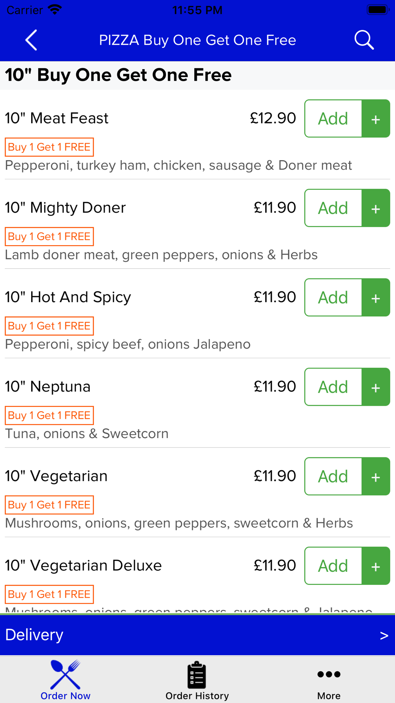Tap the 10" Buy One Get One Free header
Screen dimensions: 395x703
click(118, 75)
